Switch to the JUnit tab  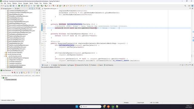tap(17, 8)
